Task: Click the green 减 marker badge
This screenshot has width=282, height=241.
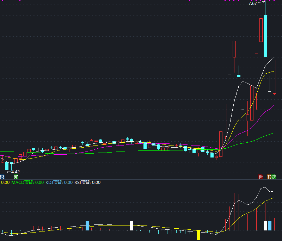Action: pyautogui.click(x=15, y=176)
